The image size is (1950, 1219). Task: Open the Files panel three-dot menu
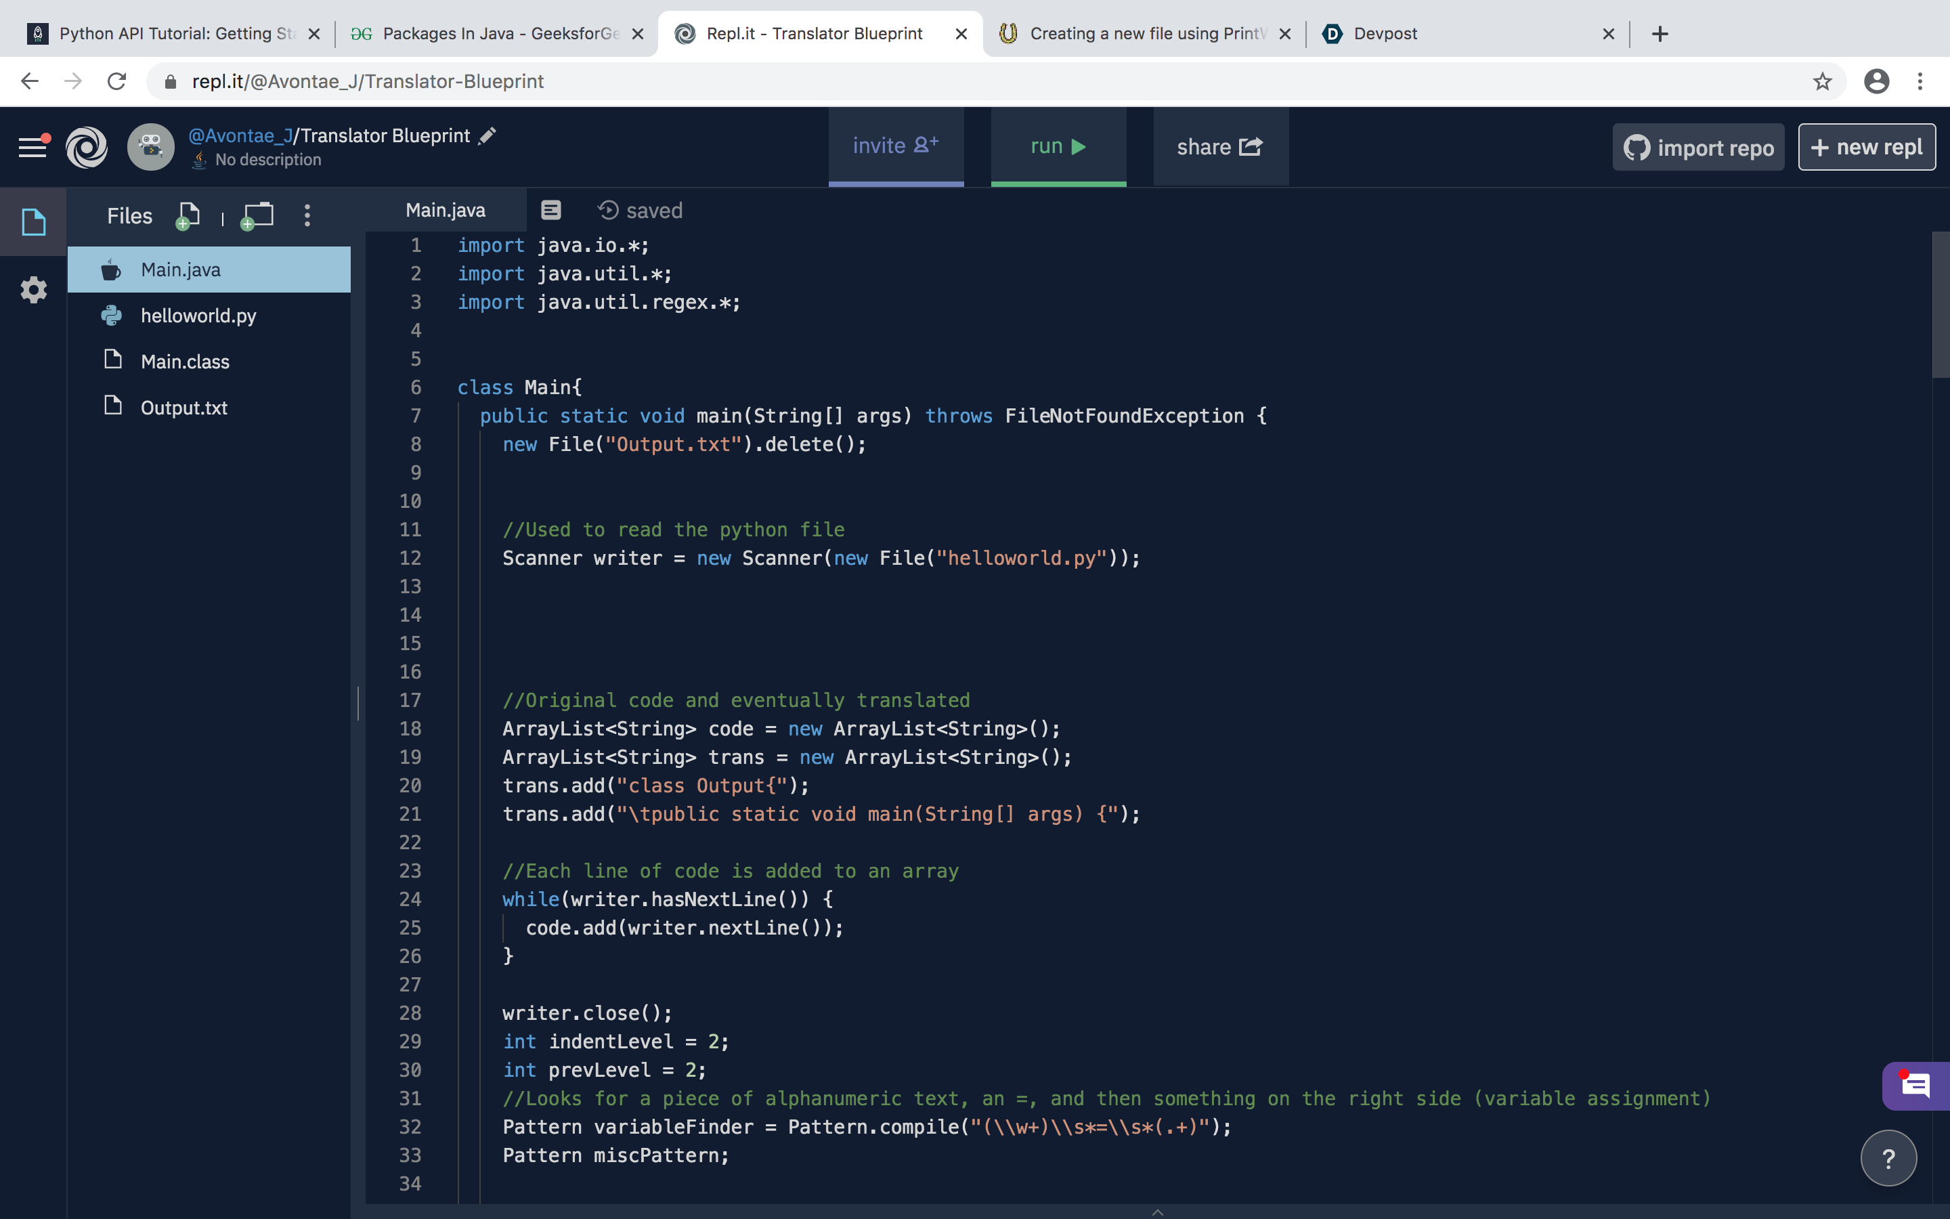coord(307,215)
